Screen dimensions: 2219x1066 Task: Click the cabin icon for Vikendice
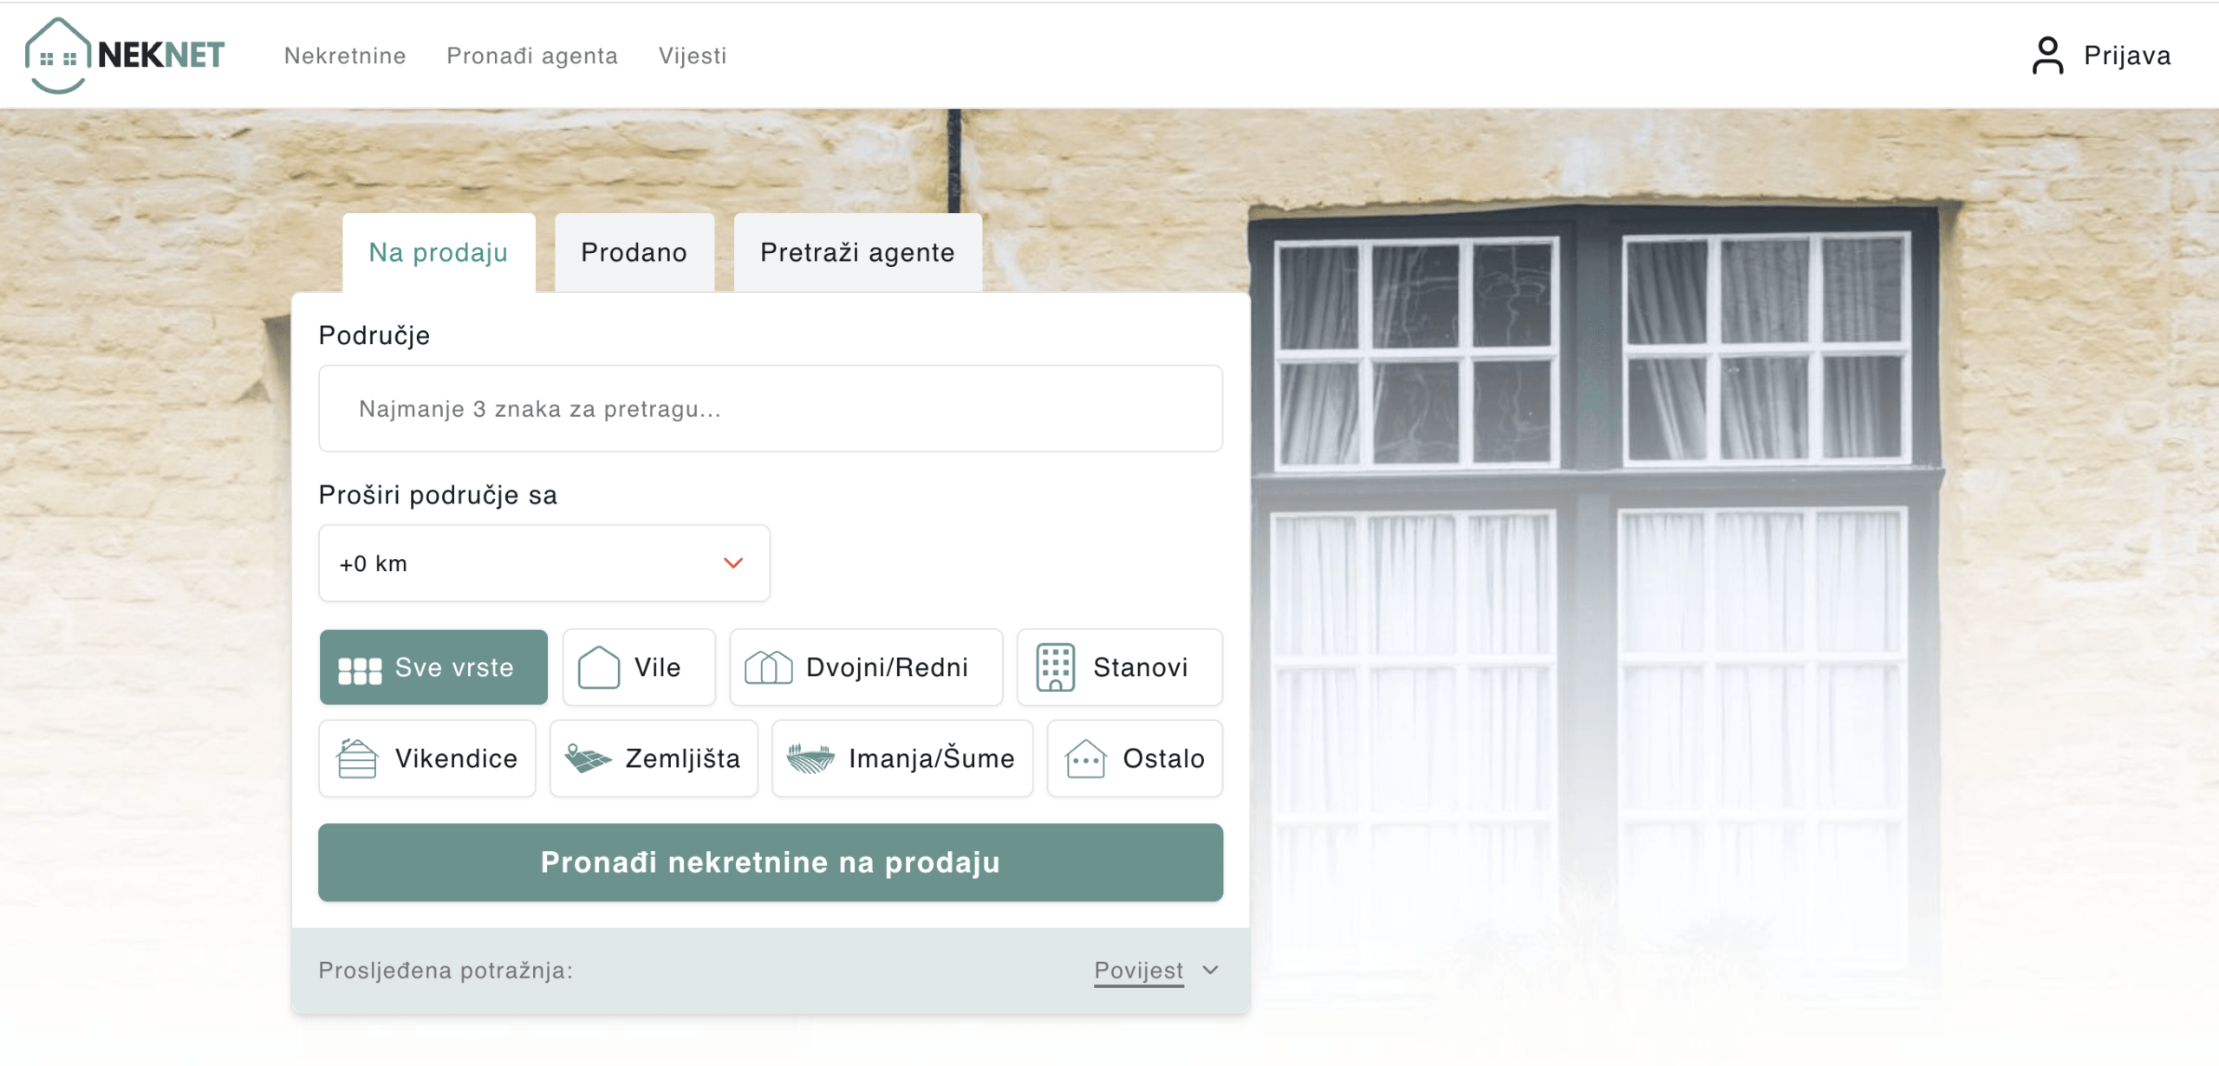pos(357,758)
